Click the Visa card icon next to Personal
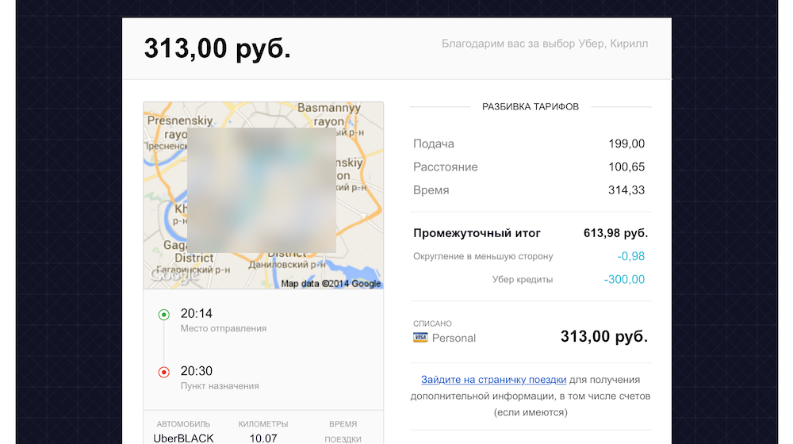This screenshot has height=444, width=793. [x=420, y=337]
